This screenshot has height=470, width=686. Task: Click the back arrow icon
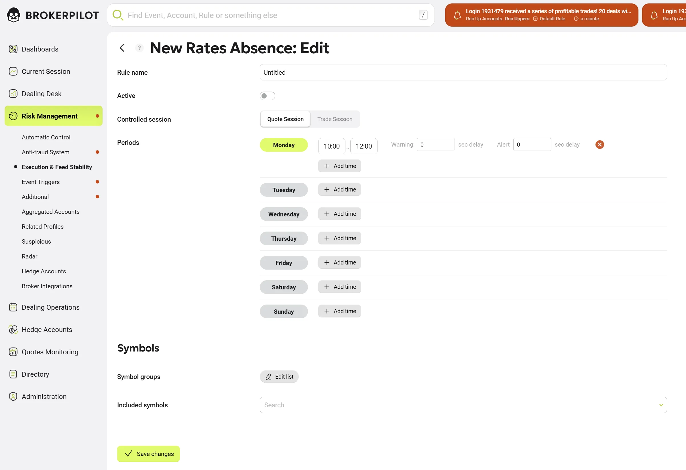[x=122, y=48]
